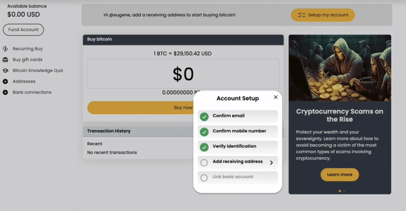Click the green Confirm email checkmark
Image resolution: width=406 pixels, height=211 pixels.
[x=204, y=116]
